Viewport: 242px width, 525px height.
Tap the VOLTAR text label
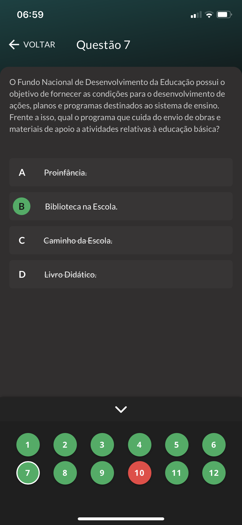pyautogui.click(x=39, y=45)
